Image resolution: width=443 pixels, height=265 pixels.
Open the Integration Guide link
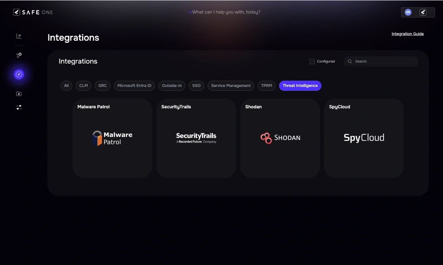point(408,34)
